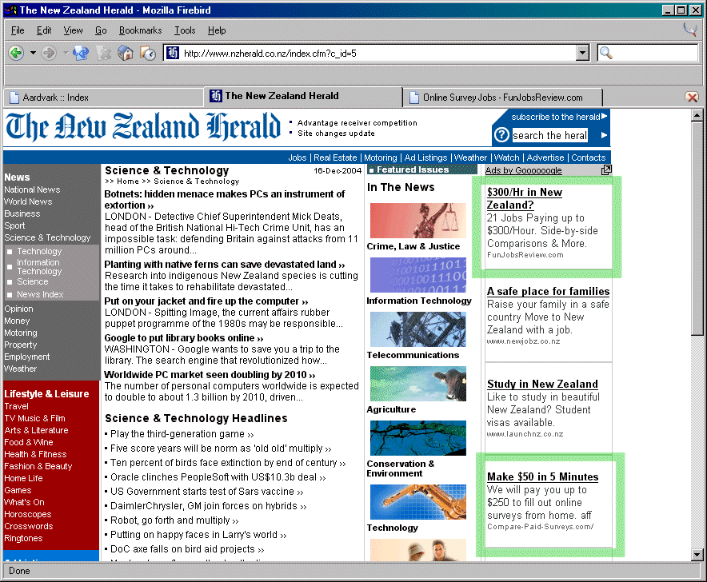Open the Bookmarks menu
This screenshot has height=582, width=707.
(140, 30)
